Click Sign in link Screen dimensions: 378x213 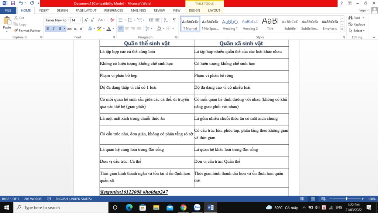pos(364,10)
